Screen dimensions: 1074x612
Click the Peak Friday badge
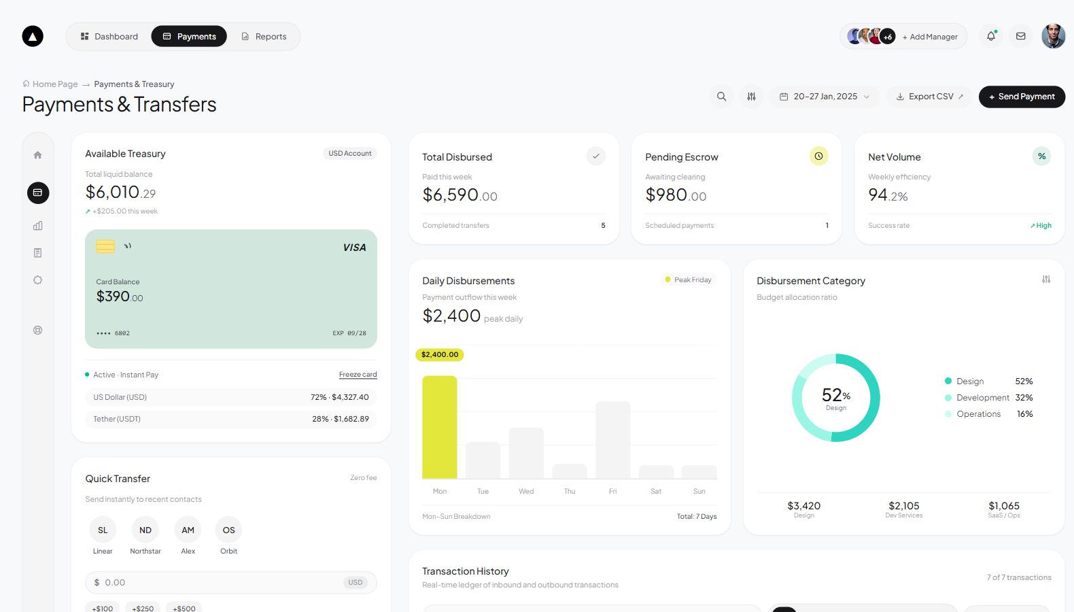[x=689, y=280]
